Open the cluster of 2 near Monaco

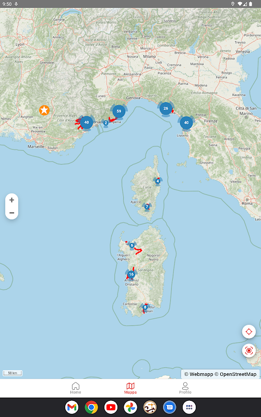[x=106, y=123]
